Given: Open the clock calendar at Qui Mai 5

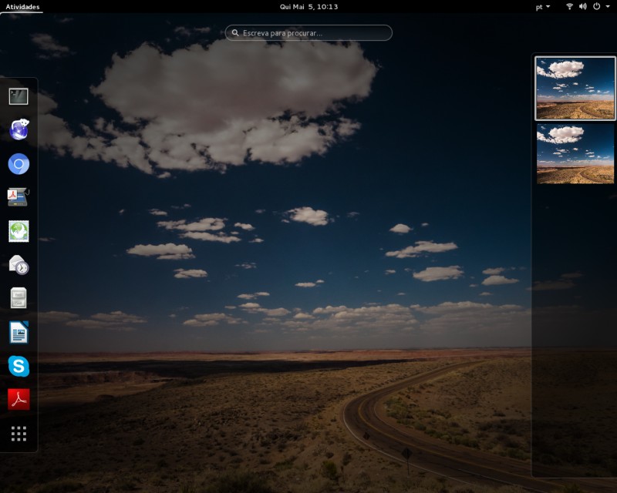Looking at the screenshot, I should 308,7.
